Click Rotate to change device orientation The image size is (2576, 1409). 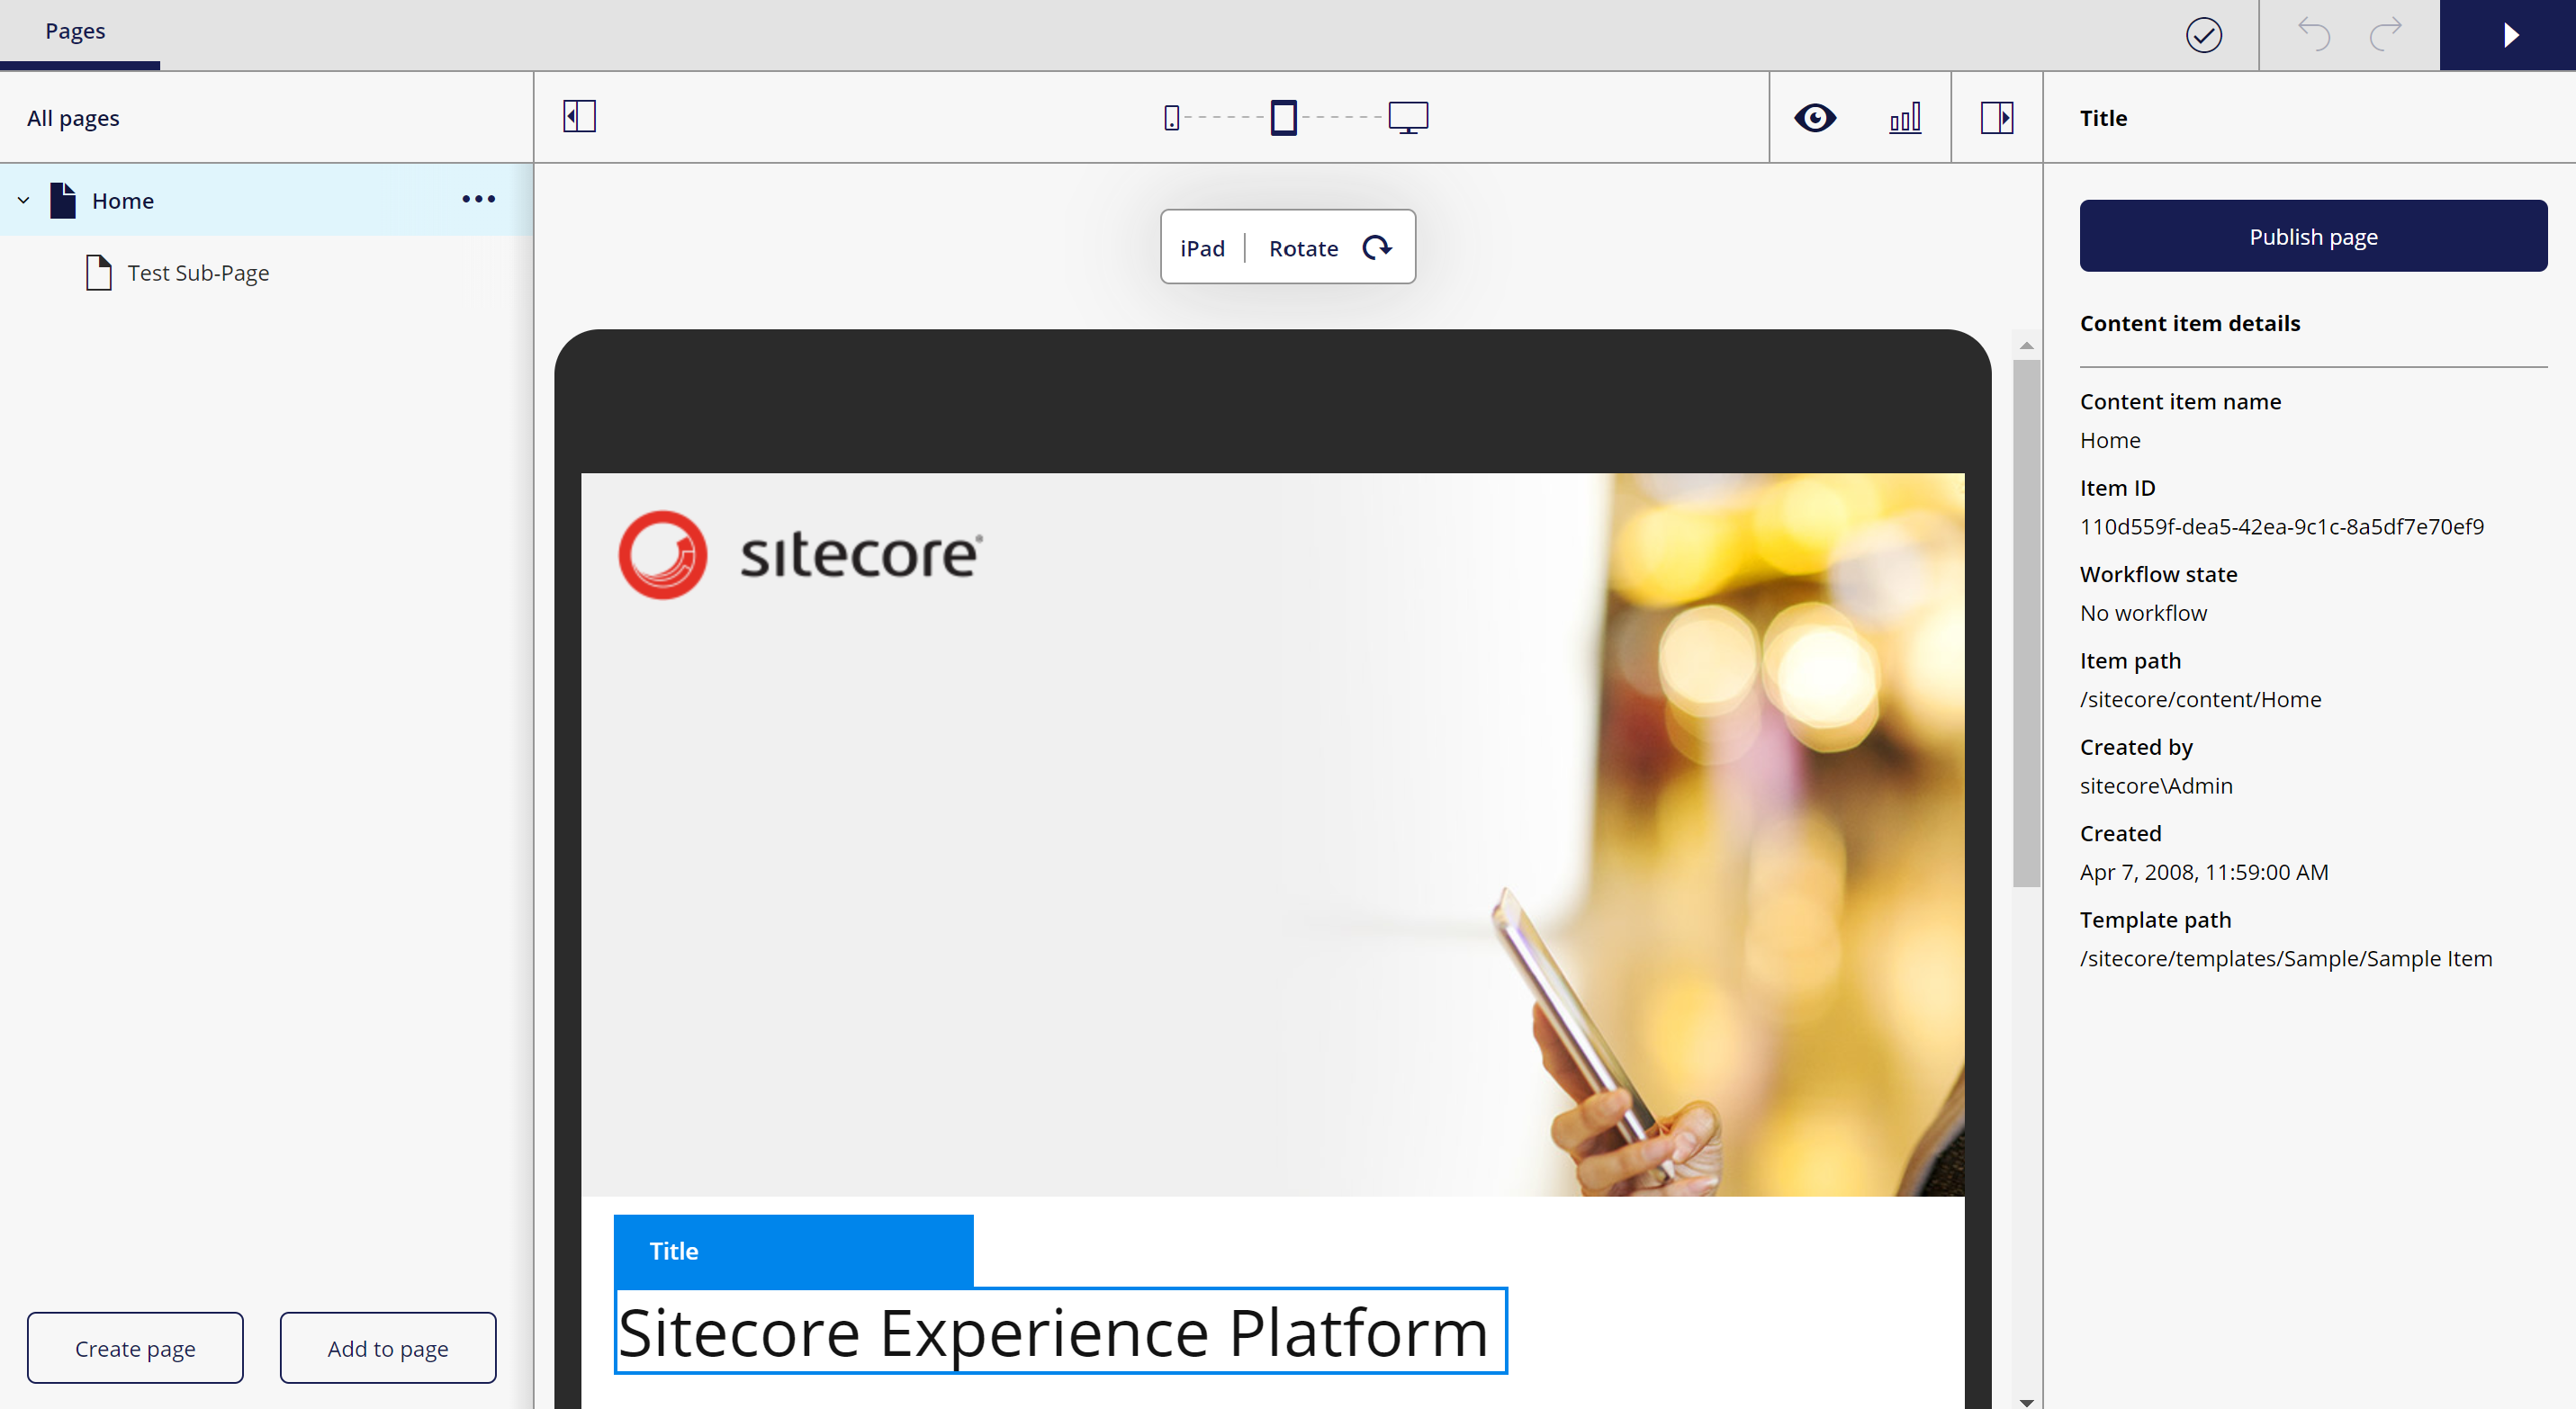1330,247
